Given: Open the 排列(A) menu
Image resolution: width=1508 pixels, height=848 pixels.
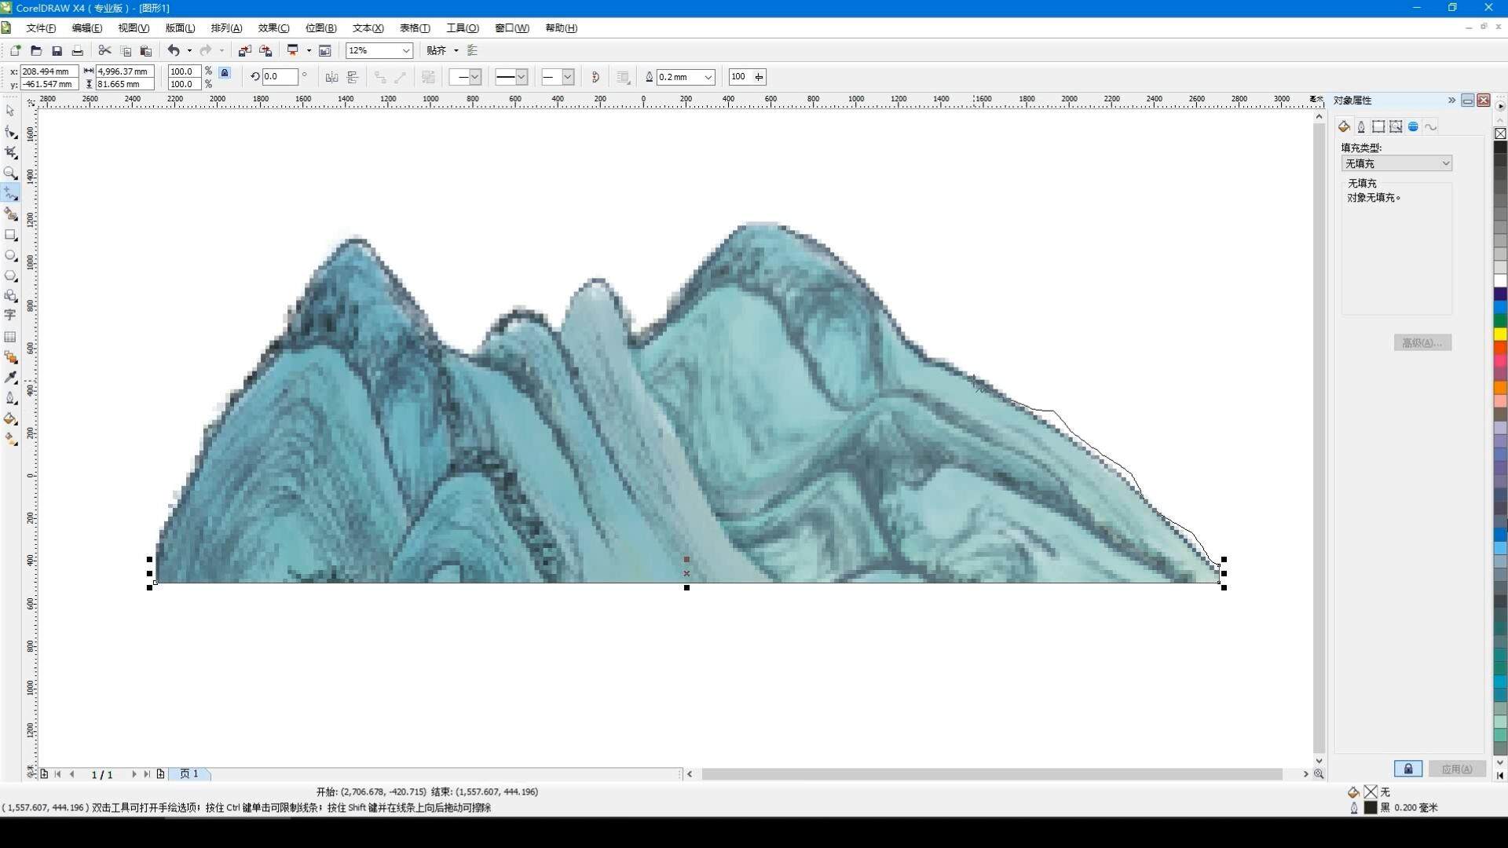Looking at the screenshot, I should pyautogui.click(x=226, y=28).
